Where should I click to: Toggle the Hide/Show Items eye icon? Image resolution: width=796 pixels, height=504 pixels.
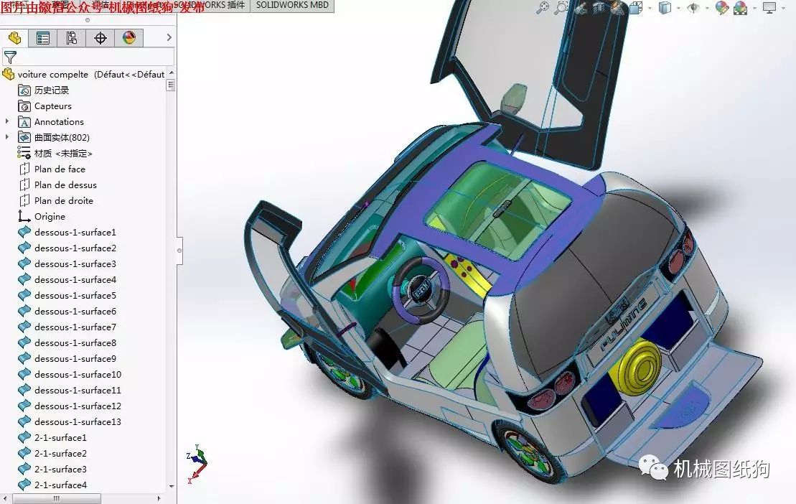tap(693, 8)
